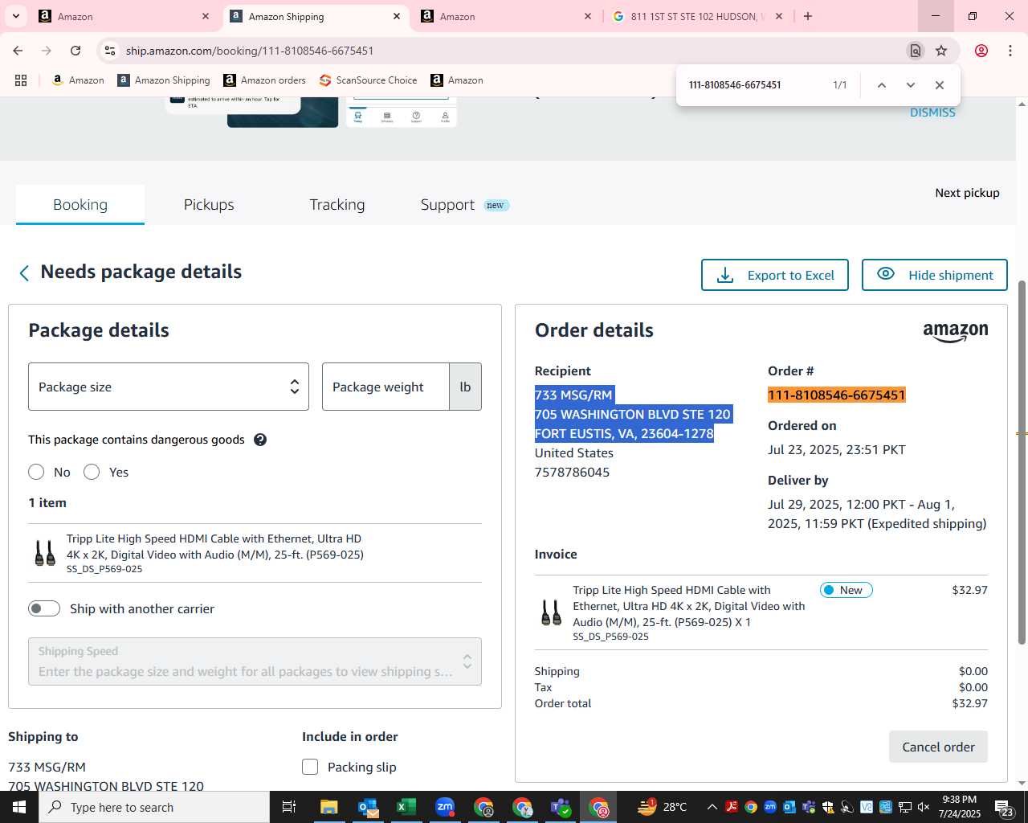Click the HDMI cable thumbnail in the invoice
Screen dimensions: 1028x823
551,612
